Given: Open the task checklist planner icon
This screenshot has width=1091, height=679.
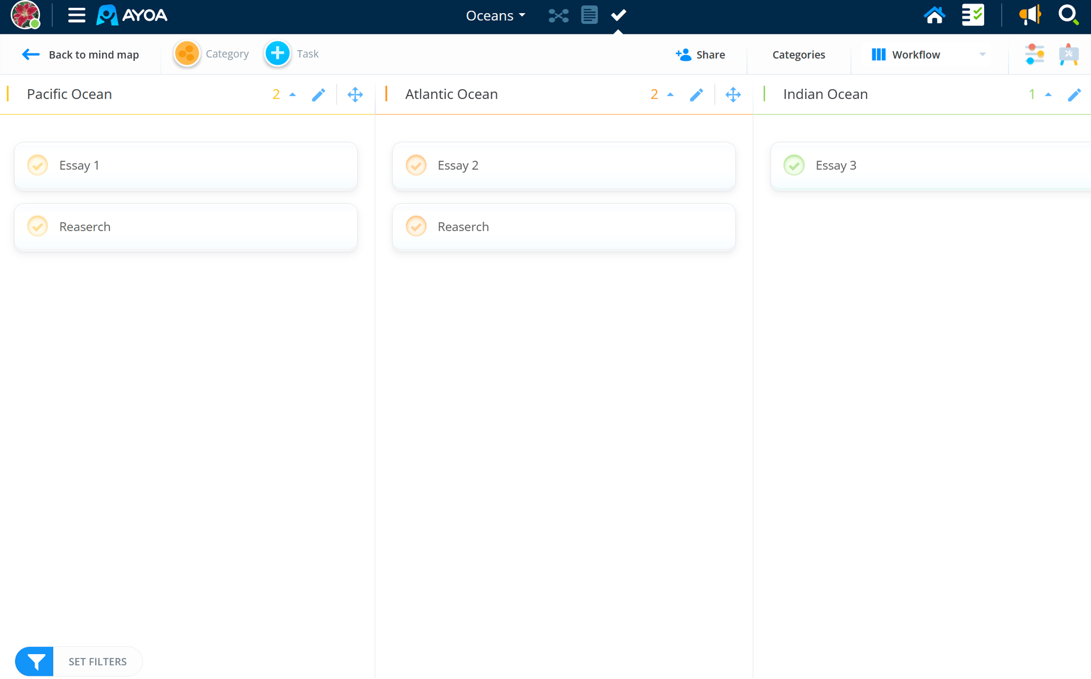Looking at the screenshot, I should (973, 15).
